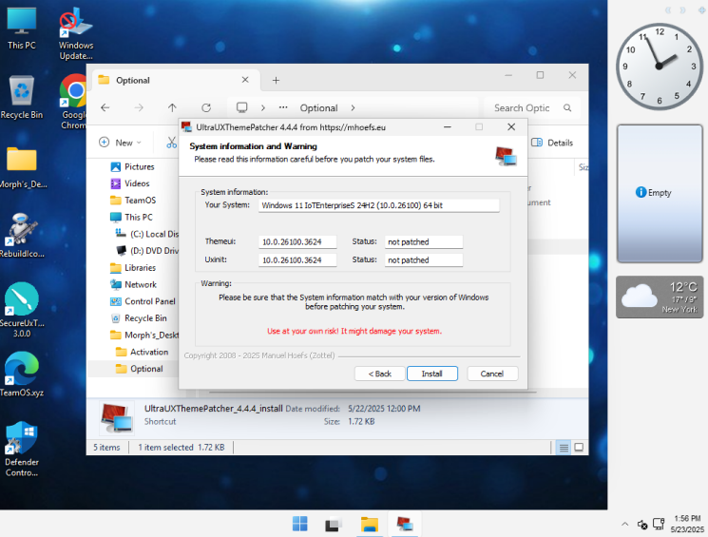Launch RebuildIco... desktop shortcut
Image resolution: width=708 pixels, height=537 pixels.
click(x=22, y=236)
